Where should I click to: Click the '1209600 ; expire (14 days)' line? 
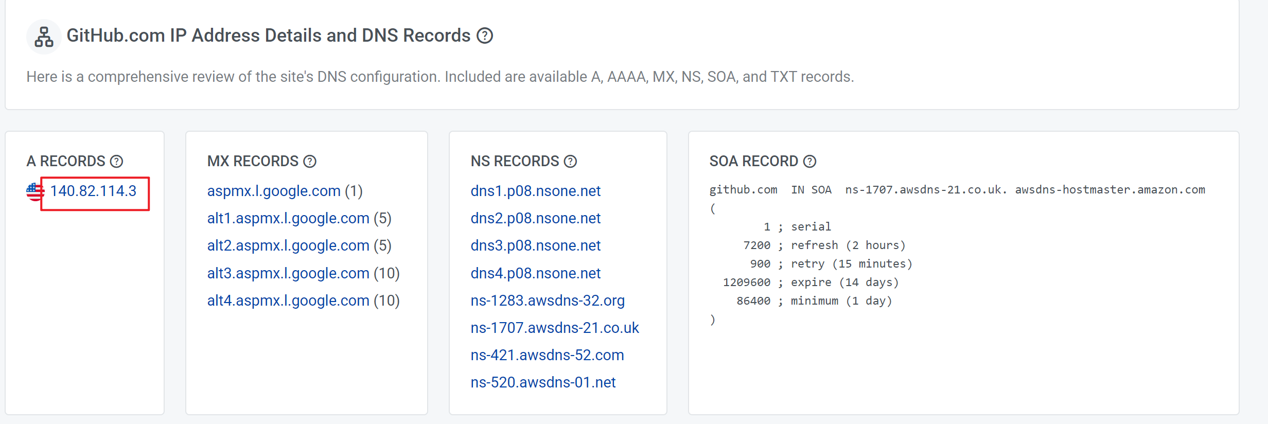811,282
